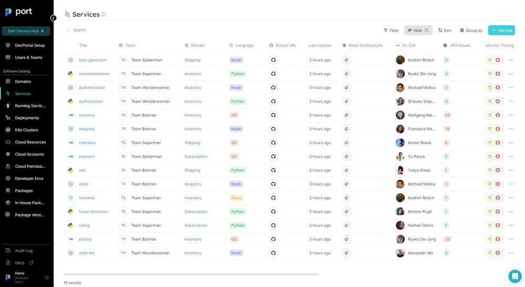Screen dimensions: 525x287
Task: Open the Group by menu
Action: [x=471, y=30]
